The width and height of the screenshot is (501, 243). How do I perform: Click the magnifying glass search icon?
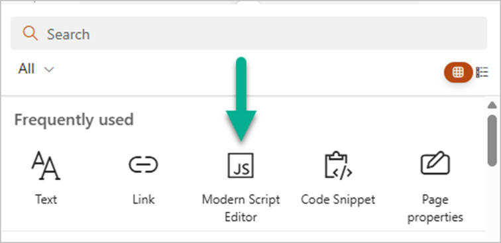pyautogui.click(x=30, y=34)
